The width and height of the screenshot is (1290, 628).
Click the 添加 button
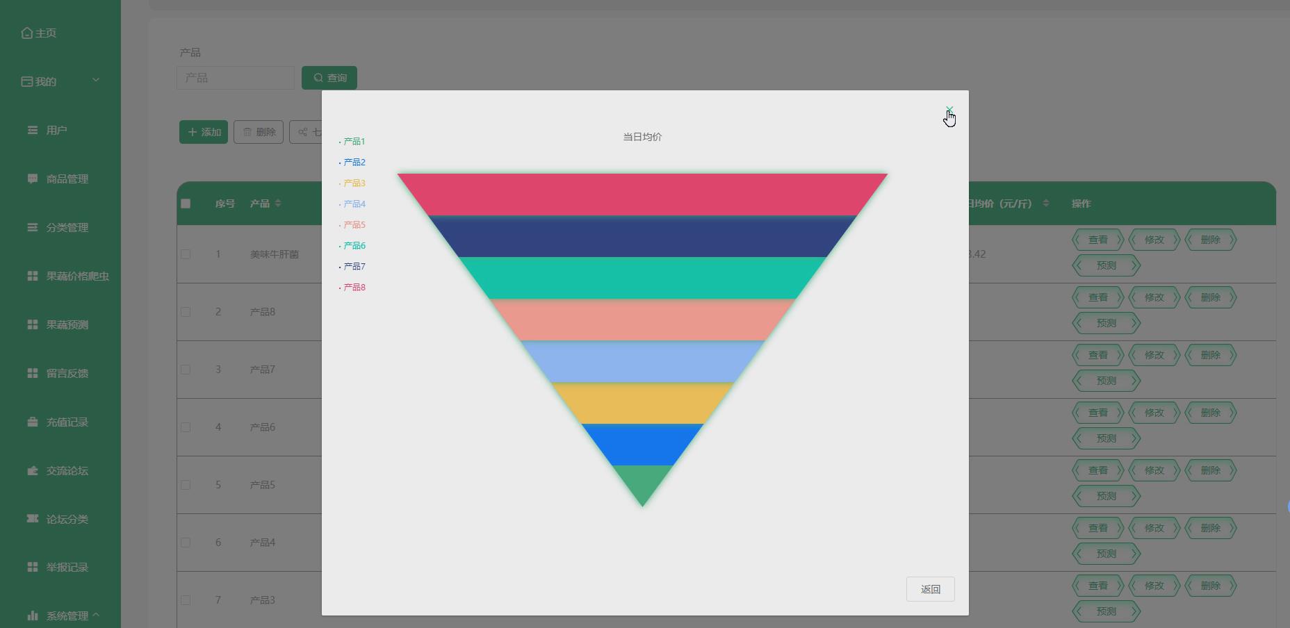[x=204, y=132]
